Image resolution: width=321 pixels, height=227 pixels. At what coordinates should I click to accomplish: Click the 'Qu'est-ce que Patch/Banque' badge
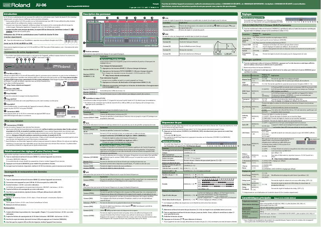click(x=112, y=59)
